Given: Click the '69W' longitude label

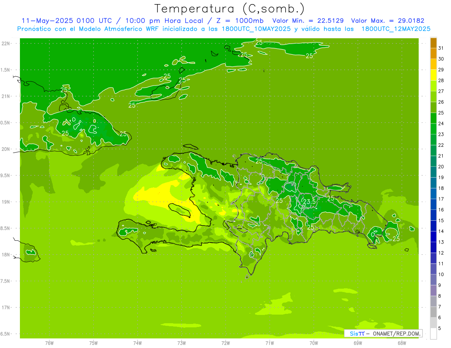Looking at the screenshot, I should [358, 343].
